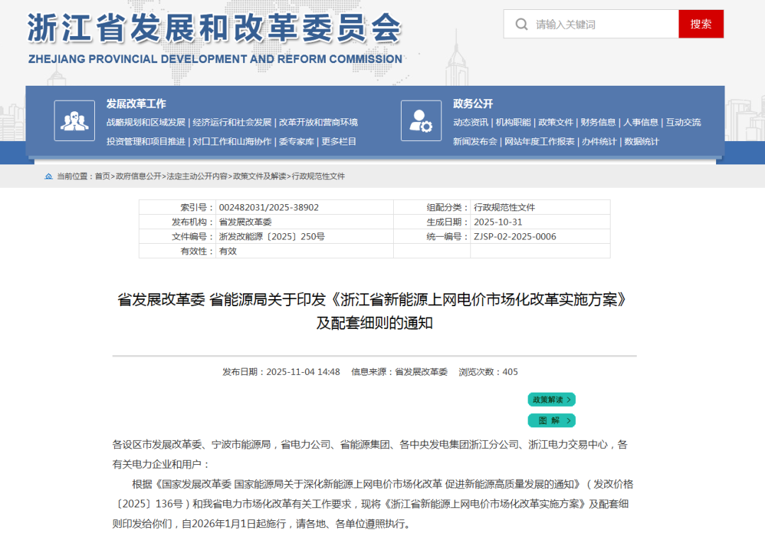Open the 政策解读 policy interpretation button
This screenshot has width=765, height=540.
pyautogui.click(x=551, y=399)
